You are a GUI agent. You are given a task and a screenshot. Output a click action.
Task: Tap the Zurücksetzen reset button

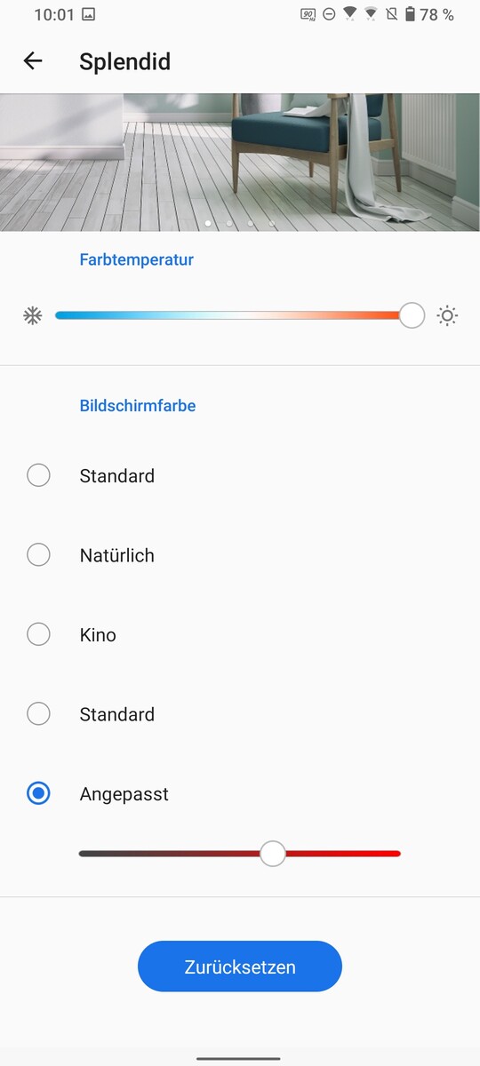(x=240, y=967)
